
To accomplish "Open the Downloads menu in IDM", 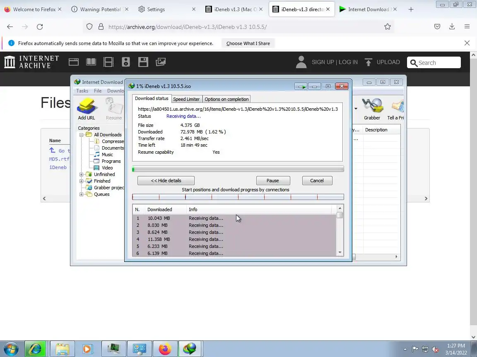I will [x=116, y=91].
